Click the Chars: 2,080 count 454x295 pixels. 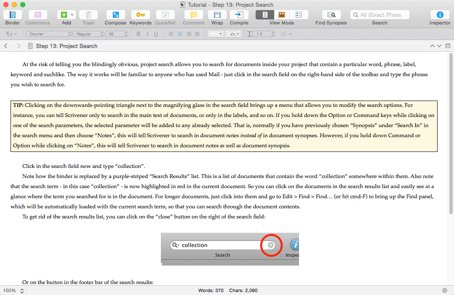[x=243, y=290]
